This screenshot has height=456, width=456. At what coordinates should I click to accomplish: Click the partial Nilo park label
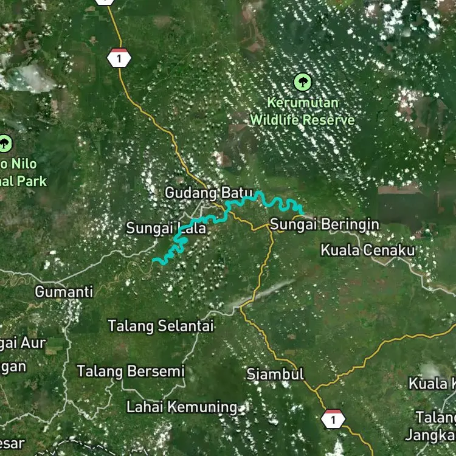click(23, 173)
